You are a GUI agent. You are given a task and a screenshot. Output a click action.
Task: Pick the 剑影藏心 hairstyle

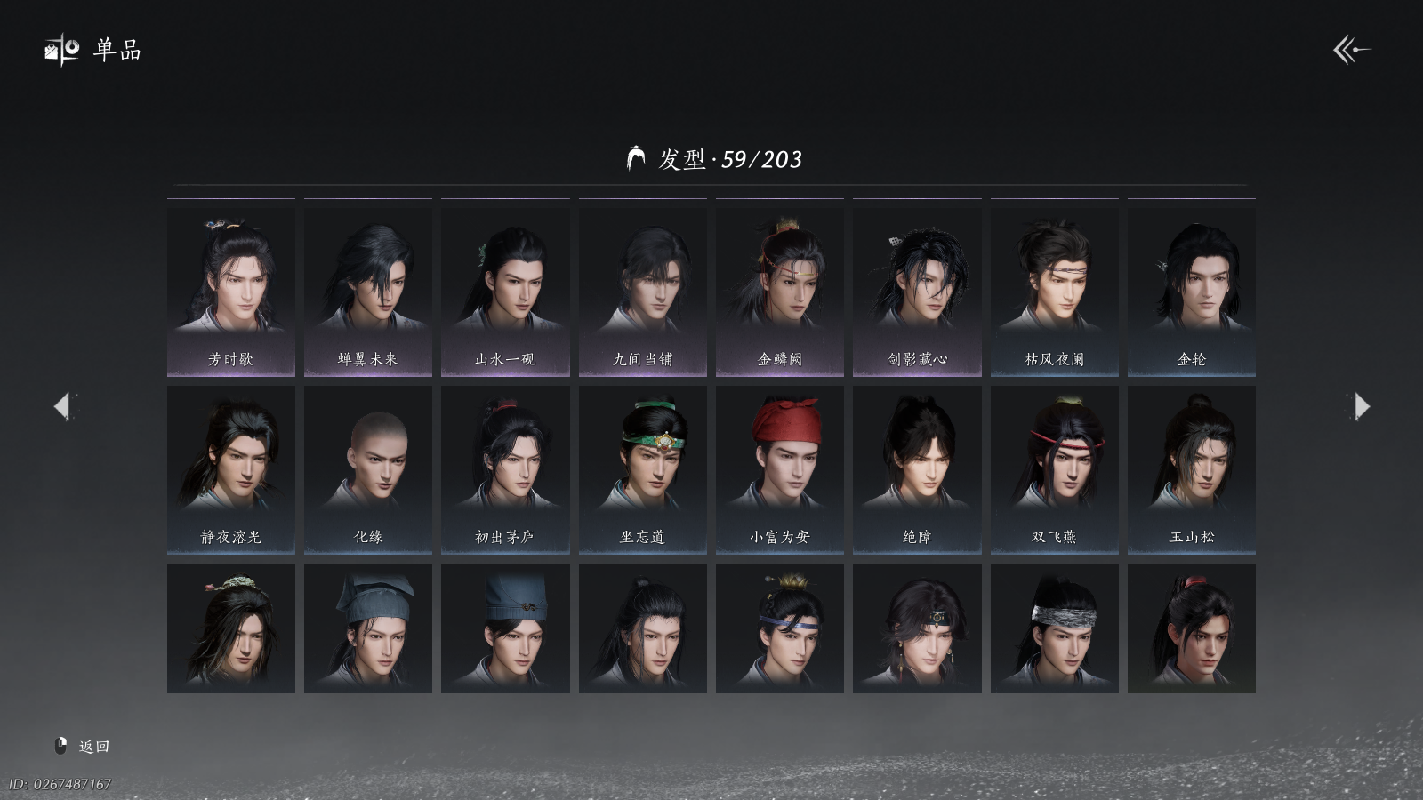[917, 292]
